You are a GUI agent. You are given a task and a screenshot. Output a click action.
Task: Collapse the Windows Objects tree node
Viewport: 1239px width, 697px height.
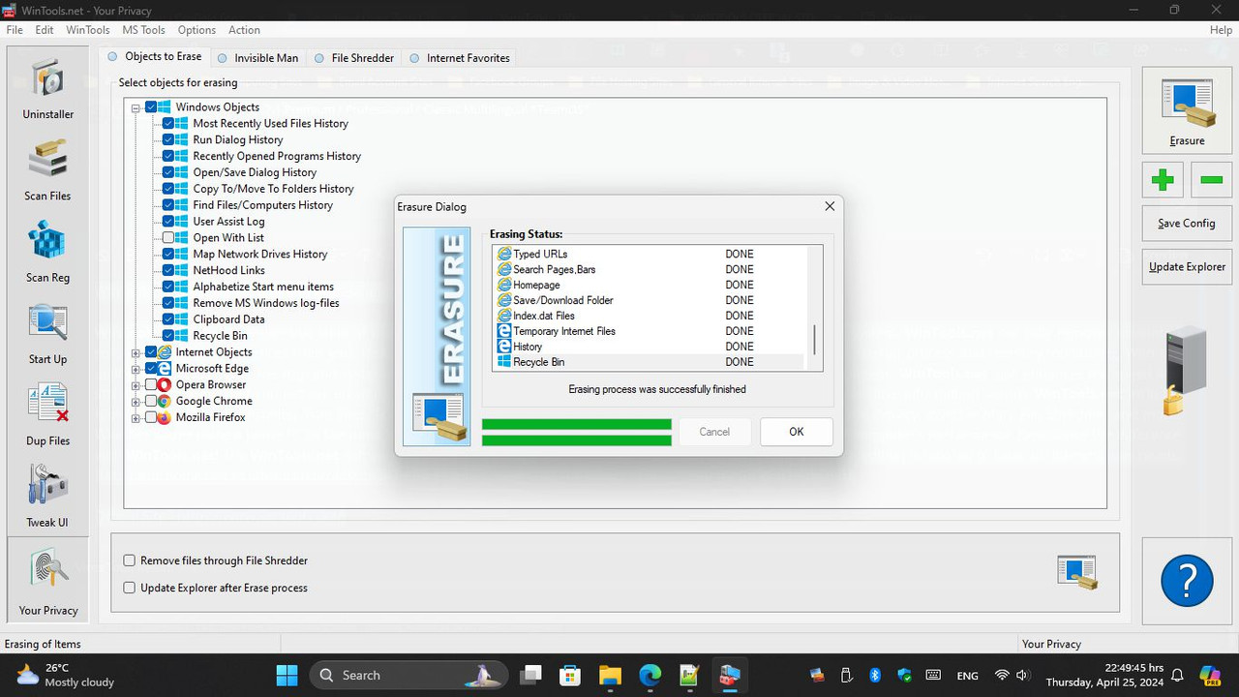point(136,107)
